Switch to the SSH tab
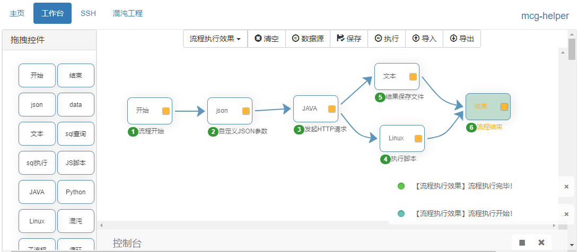 point(88,13)
